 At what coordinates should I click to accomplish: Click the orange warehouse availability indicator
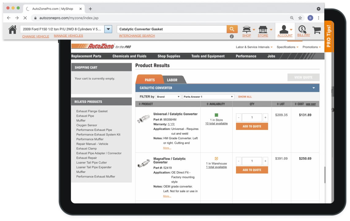click(x=216, y=158)
